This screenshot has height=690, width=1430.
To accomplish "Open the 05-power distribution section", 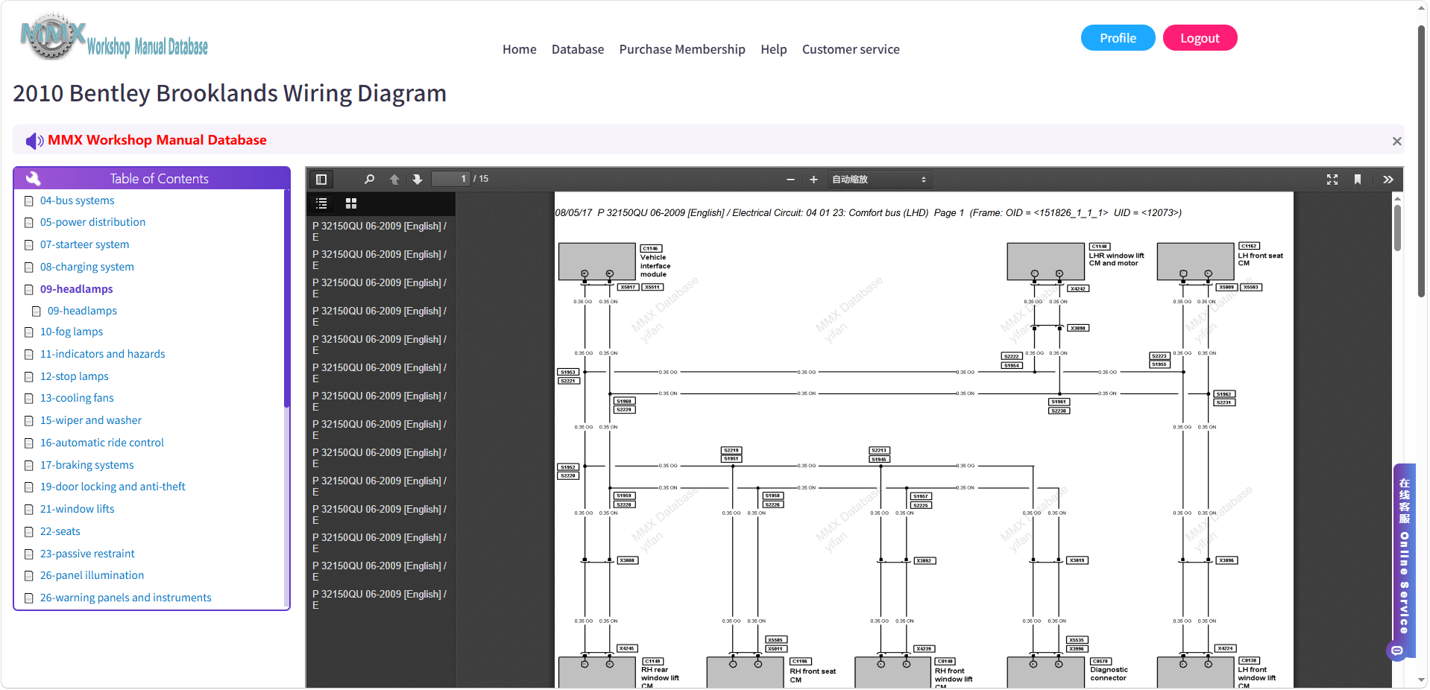I will tap(93, 222).
